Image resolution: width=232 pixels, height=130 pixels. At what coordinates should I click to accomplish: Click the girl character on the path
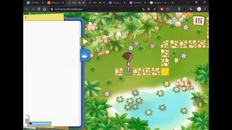pyautogui.click(x=128, y=62)
